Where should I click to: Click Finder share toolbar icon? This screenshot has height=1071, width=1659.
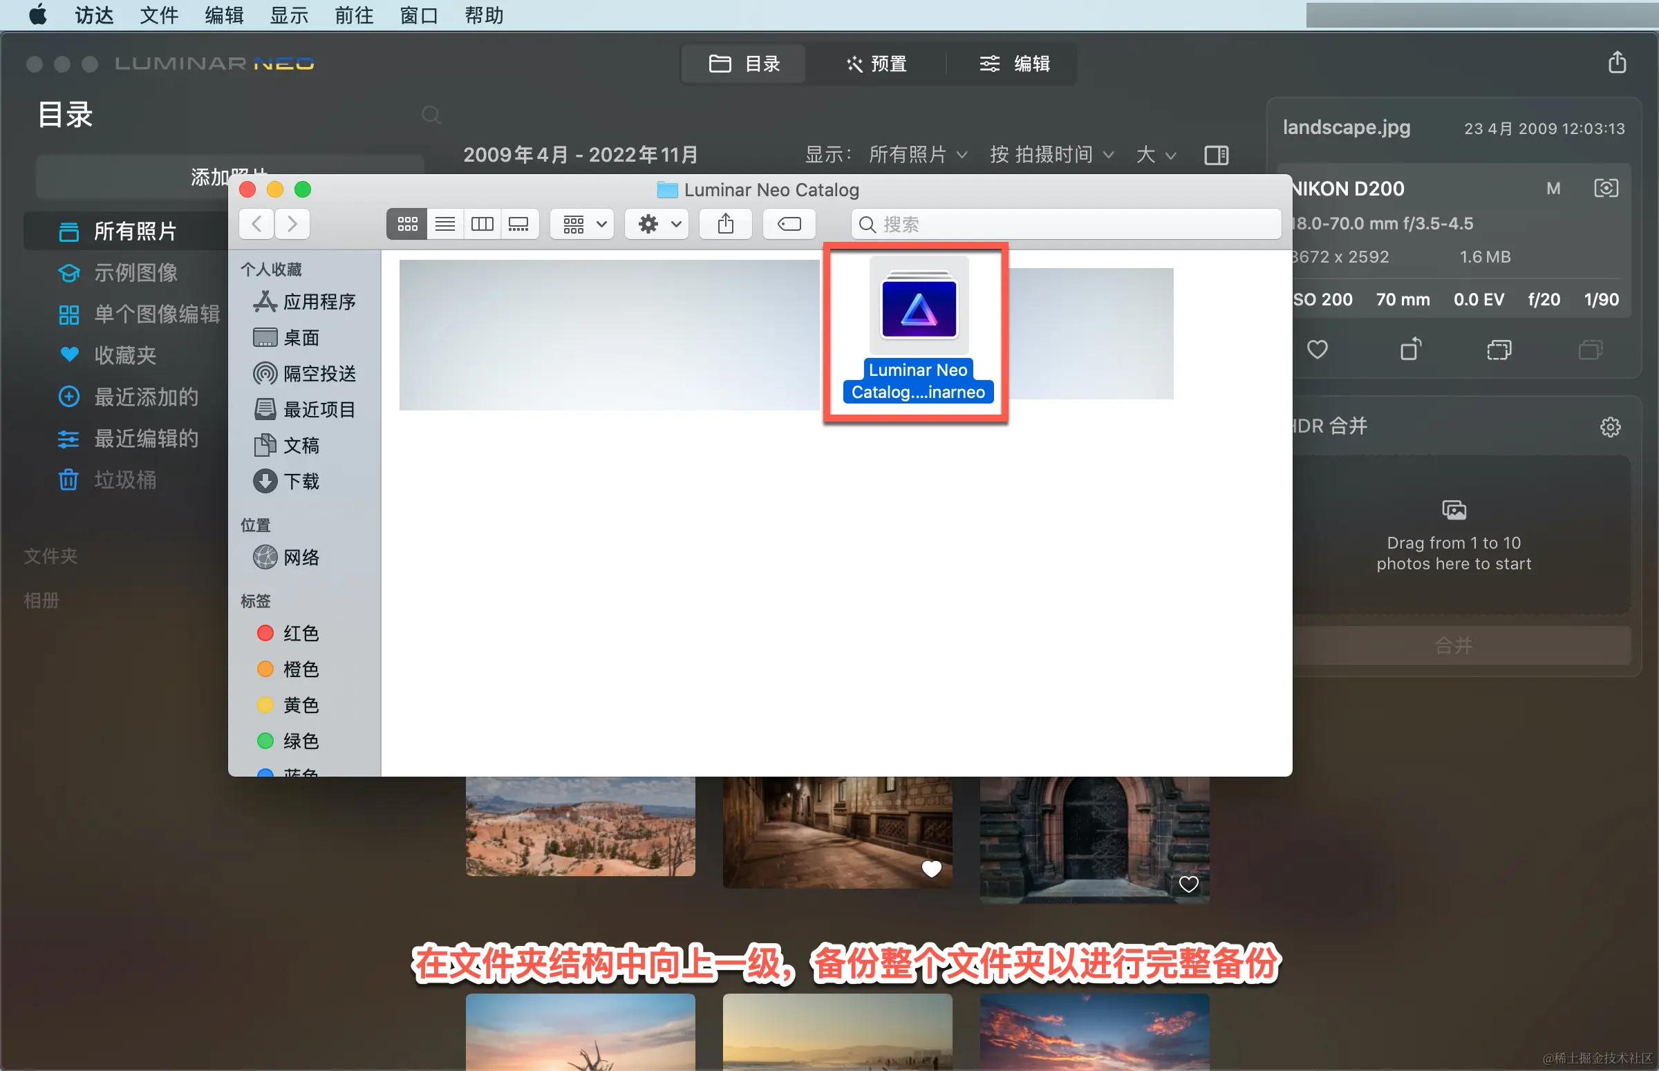726,224
